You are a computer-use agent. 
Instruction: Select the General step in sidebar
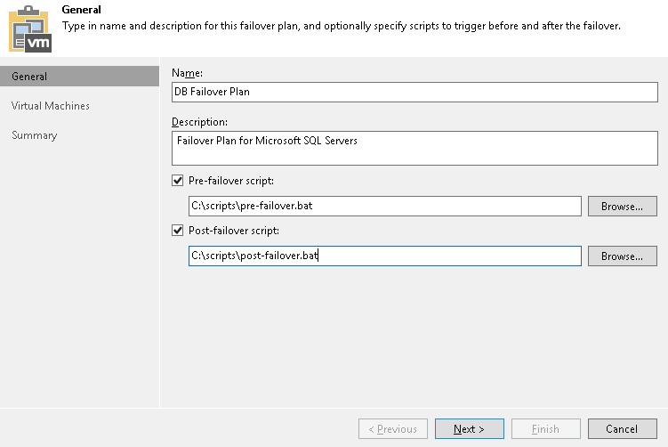click(80, 77)
